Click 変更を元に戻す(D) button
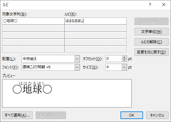Screen dimensions: 171x122 pos(152,52)
